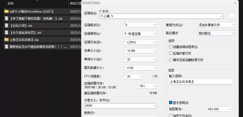This screenshot has height=117, width=243.
Task: Click archive name field YI.小离.7z
Action: click(x=161, y=16)
